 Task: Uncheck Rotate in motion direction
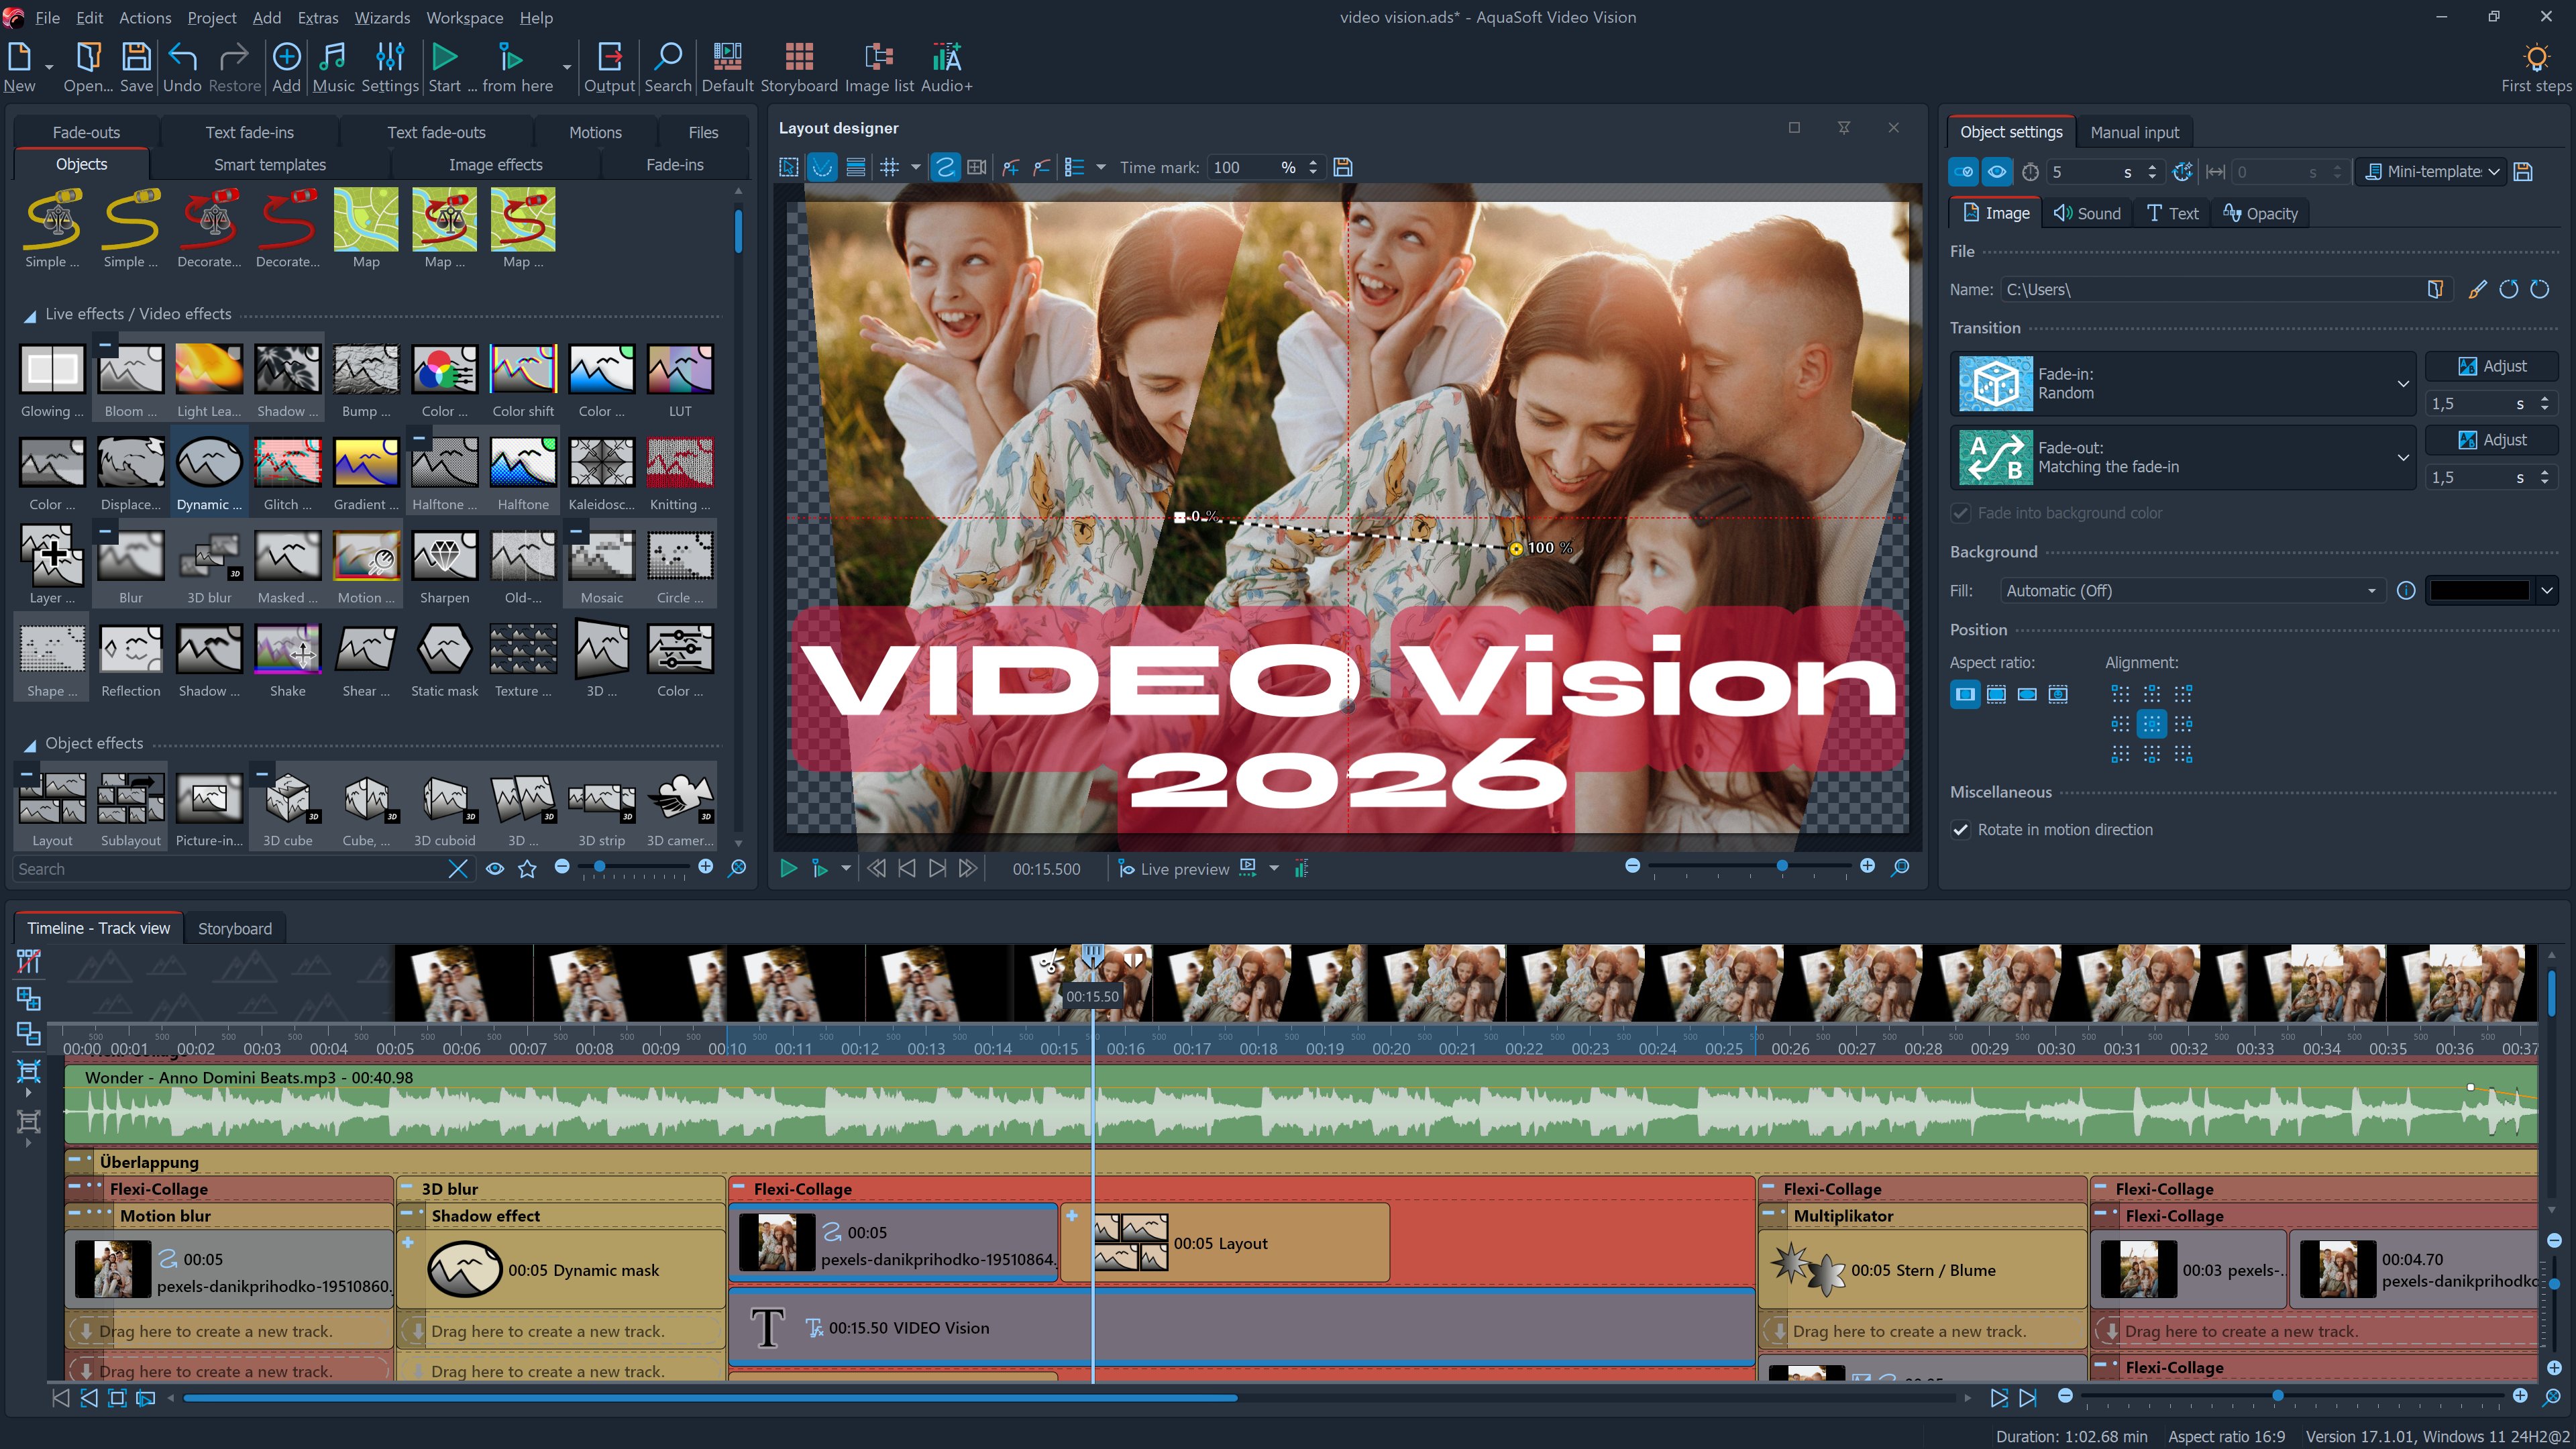1961,830
